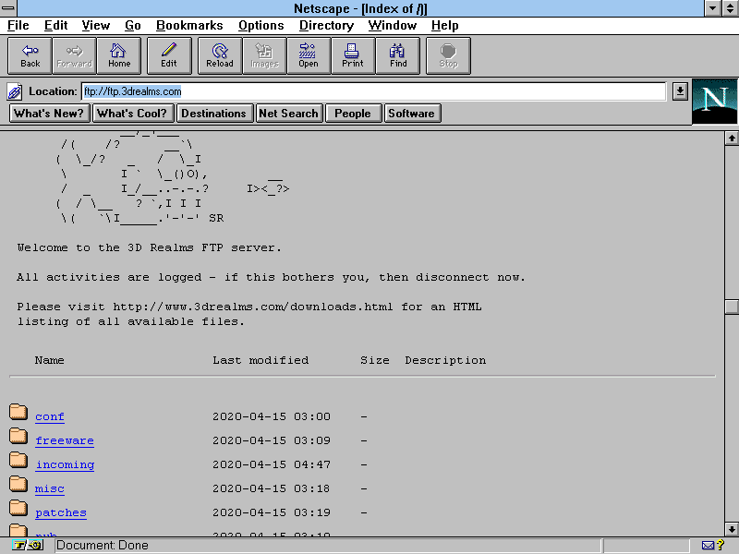Screen dimensions: 739x554
Task: Click the Description column header
Action: pos(445,360)
